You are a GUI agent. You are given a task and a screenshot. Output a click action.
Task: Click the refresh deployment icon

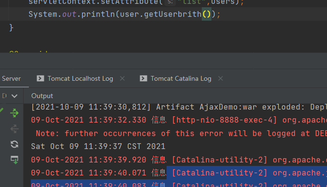(x=14, y=144)
